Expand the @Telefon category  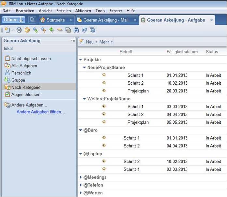click(81, 185)
